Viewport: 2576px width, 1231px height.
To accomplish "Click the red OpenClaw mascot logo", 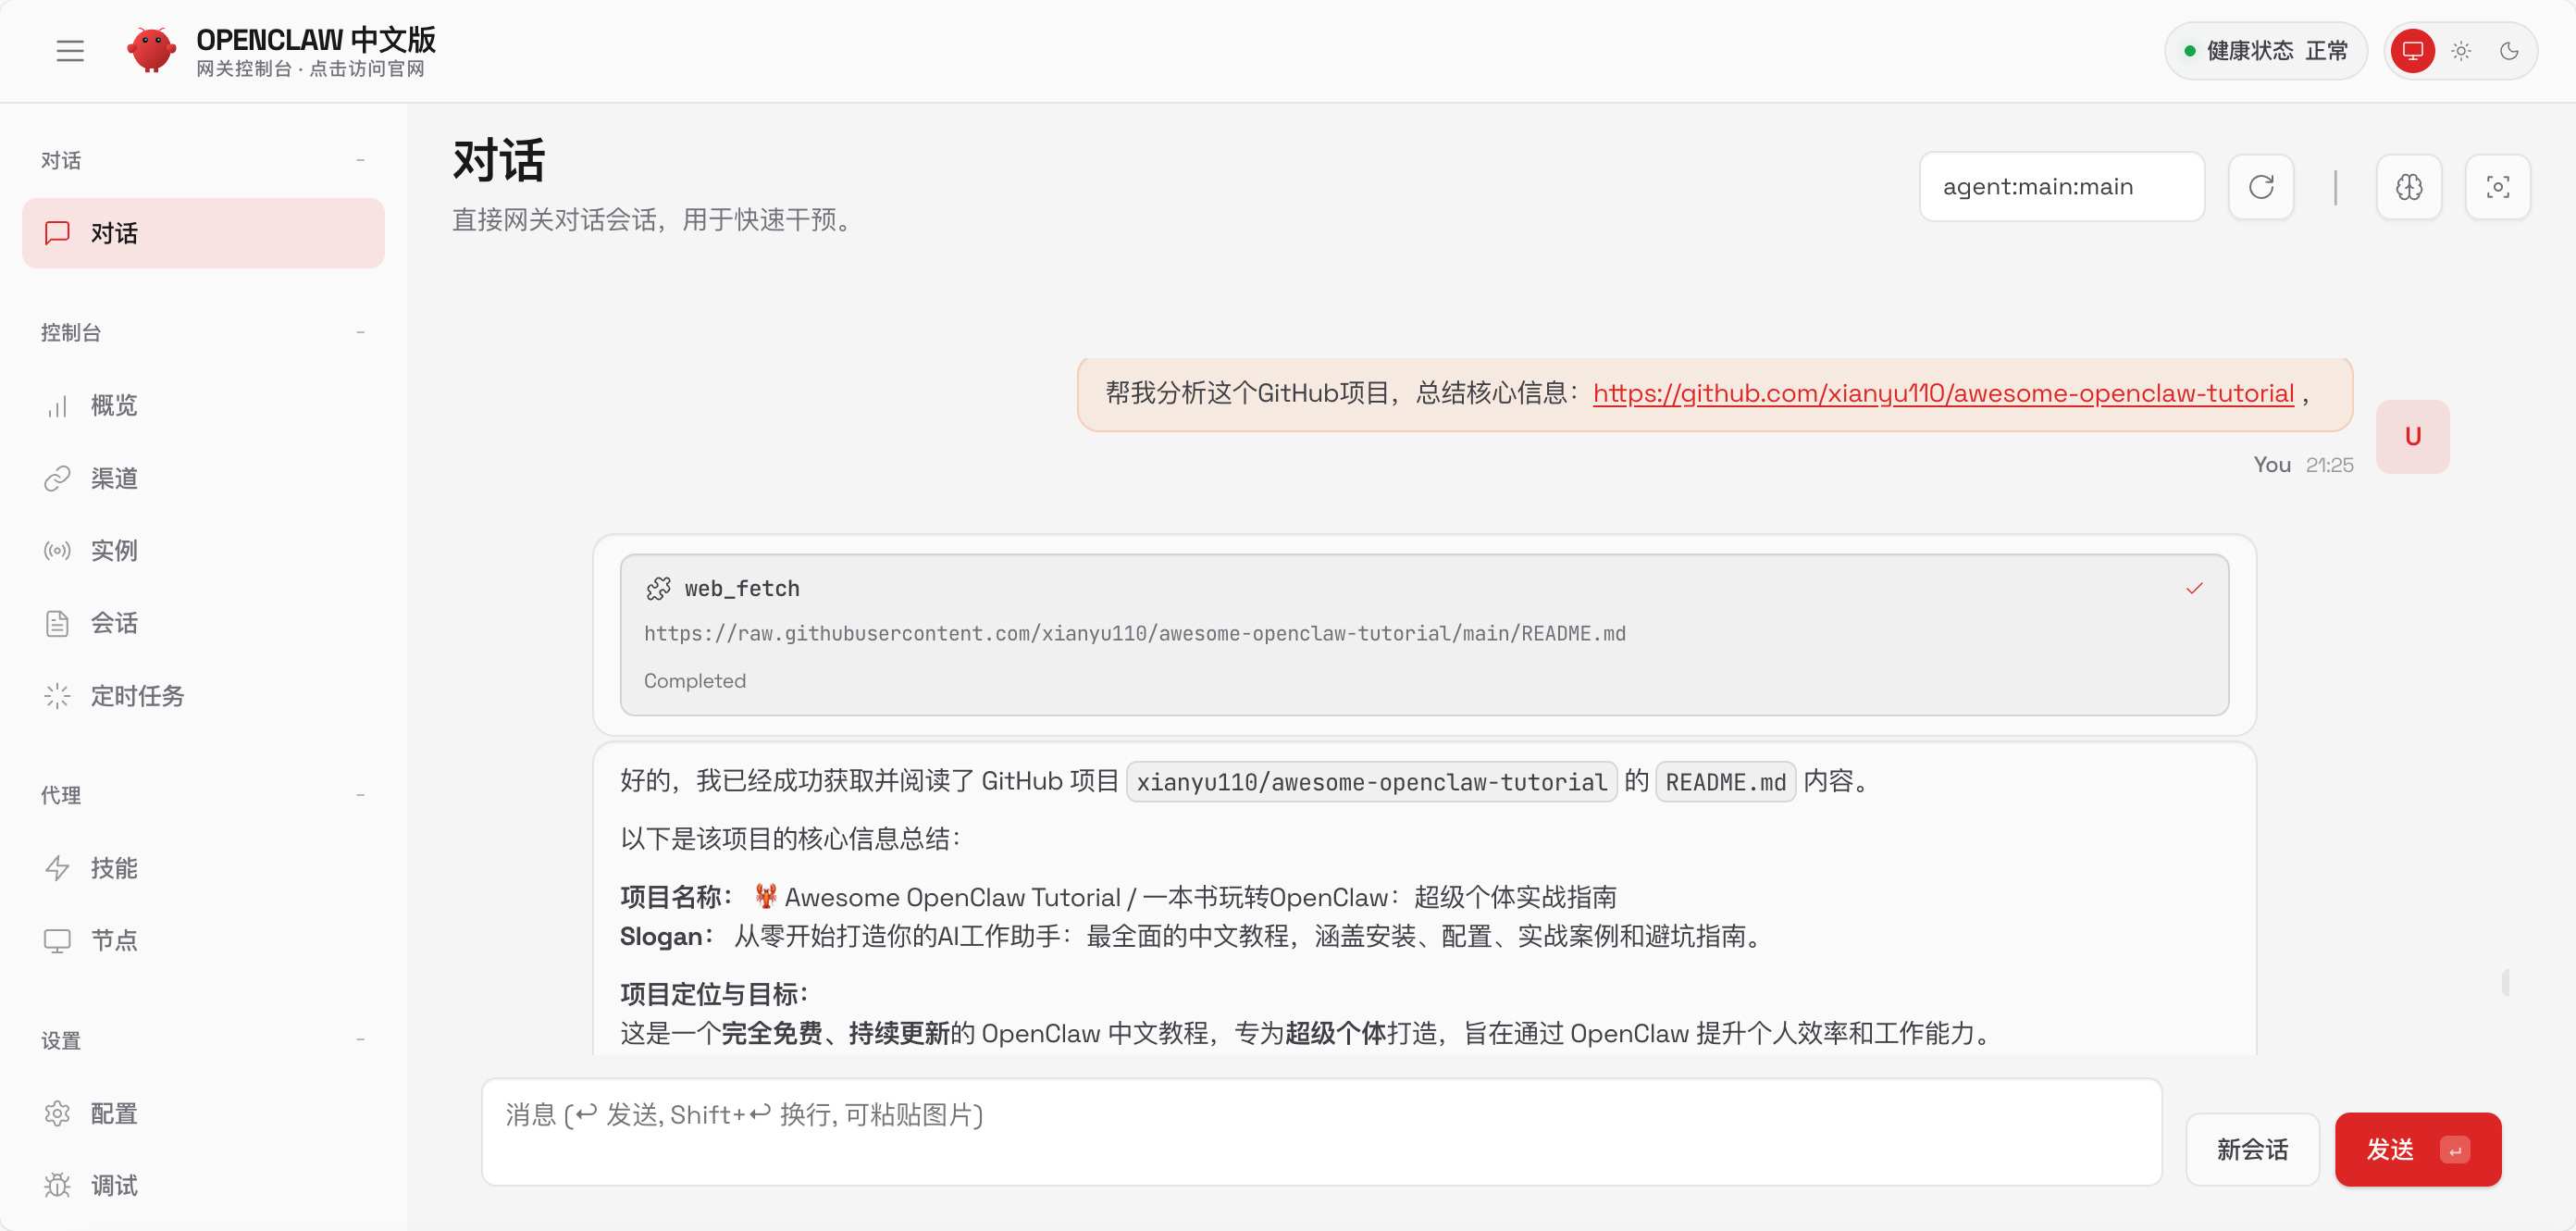I will point(151,50).
